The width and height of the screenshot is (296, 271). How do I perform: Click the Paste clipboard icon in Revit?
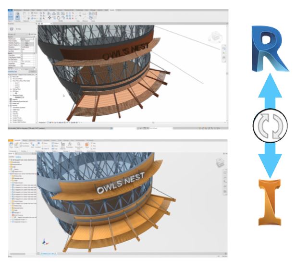pyautogui.click(x=25, y=14)
